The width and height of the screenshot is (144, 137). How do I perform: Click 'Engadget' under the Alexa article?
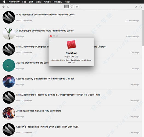(20, 117)
